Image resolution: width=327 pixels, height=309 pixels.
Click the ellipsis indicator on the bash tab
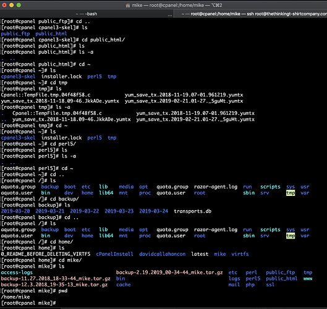tap(170, 15)
